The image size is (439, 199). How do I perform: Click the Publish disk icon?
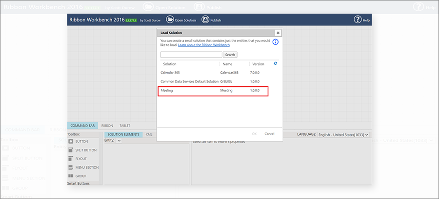[x=205, y=20]
